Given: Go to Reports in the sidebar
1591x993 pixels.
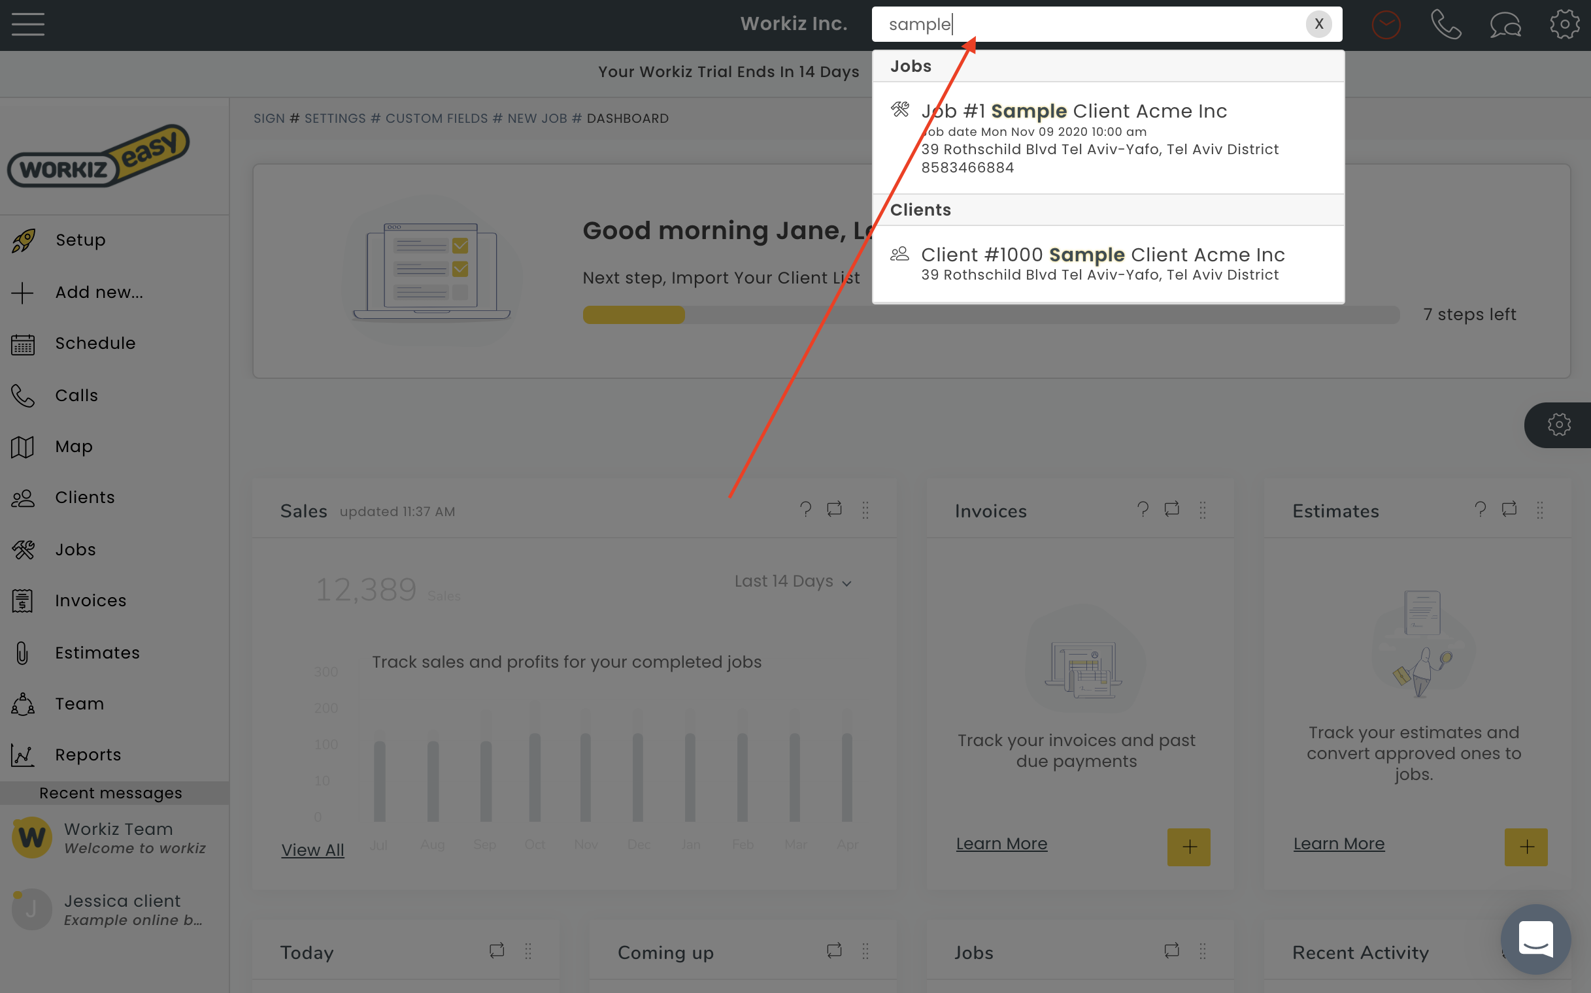Looking at the screenshot, I should click(x=88, y=755).
